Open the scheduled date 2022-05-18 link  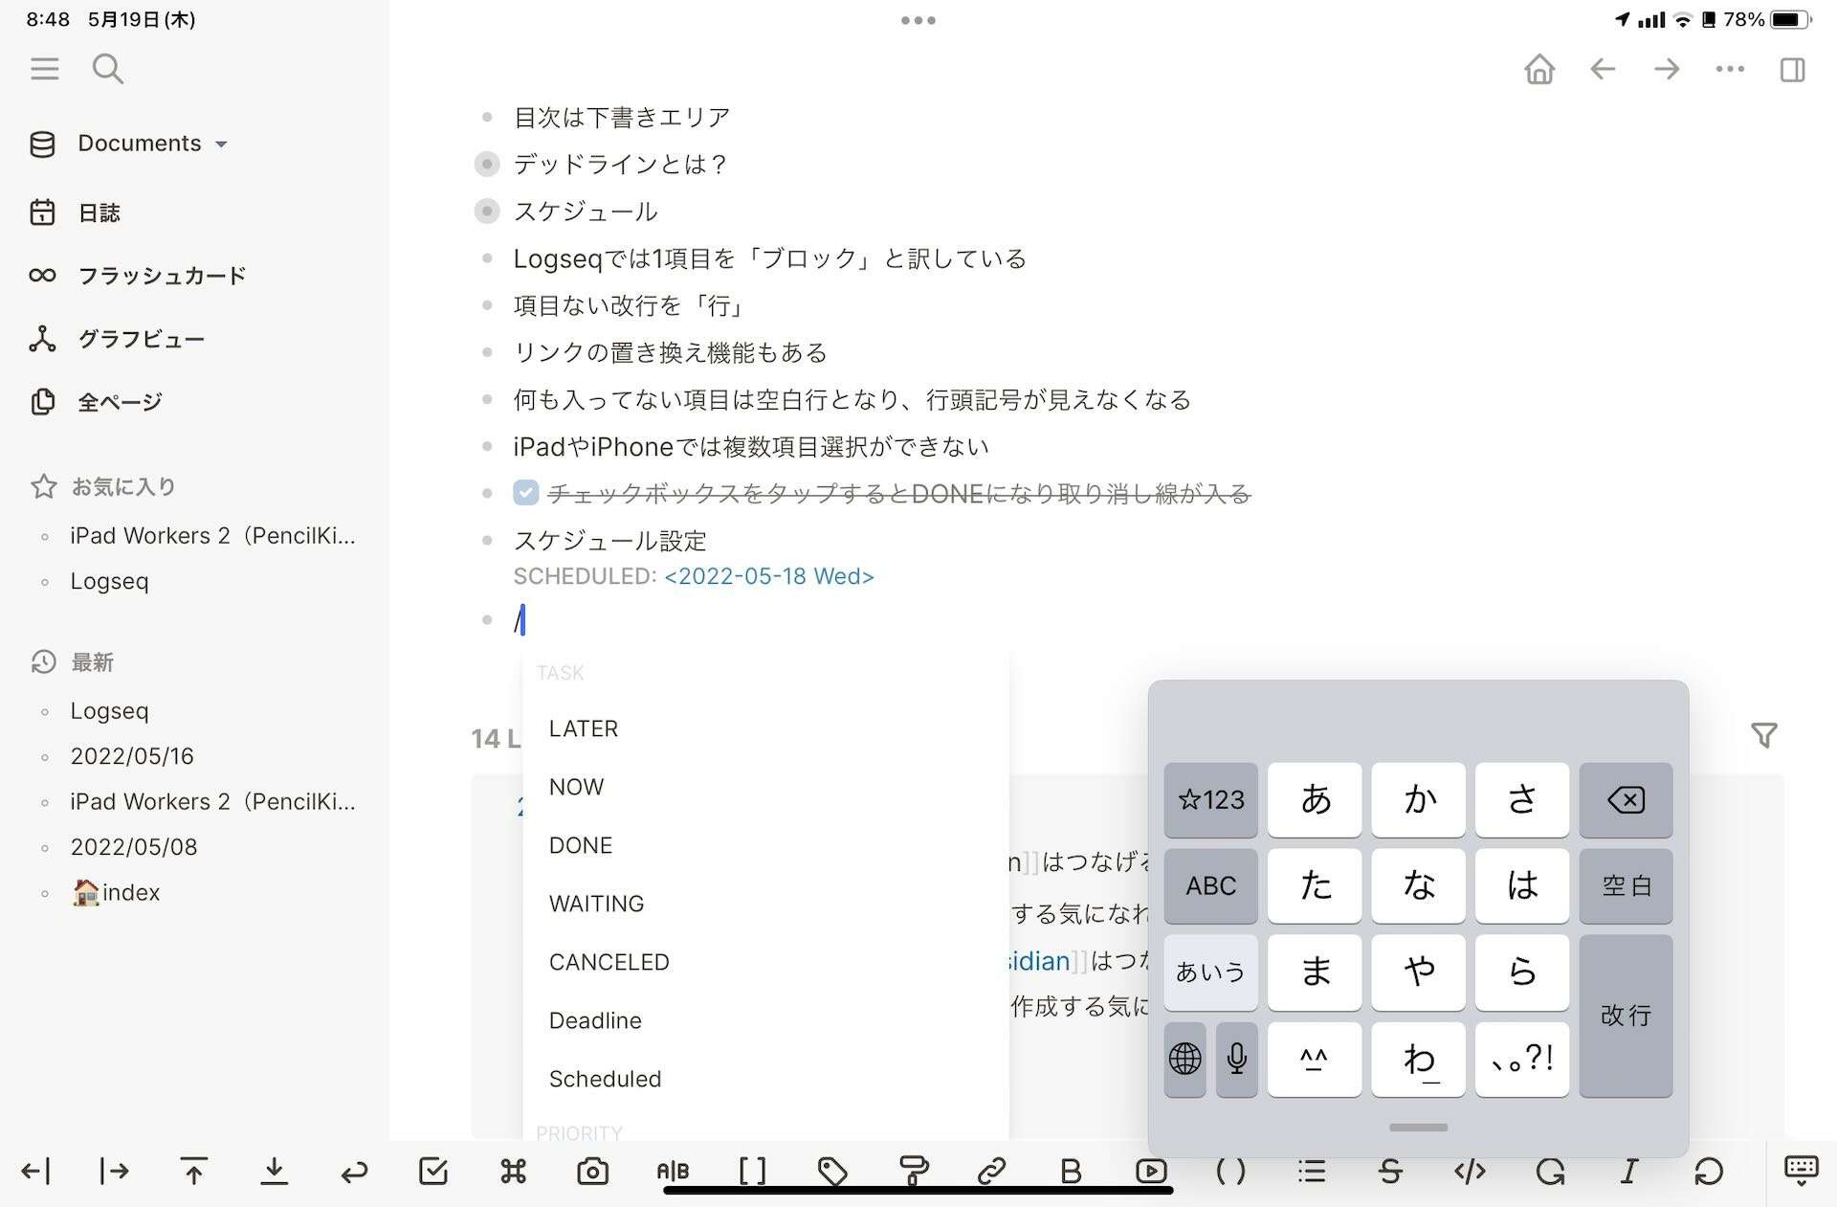(x=768, y=576)
